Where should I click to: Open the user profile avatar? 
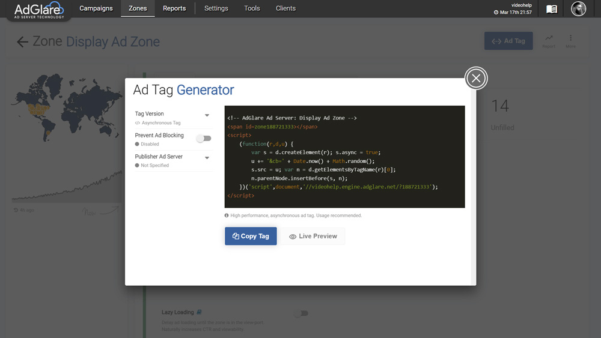[x=578, y=8]
